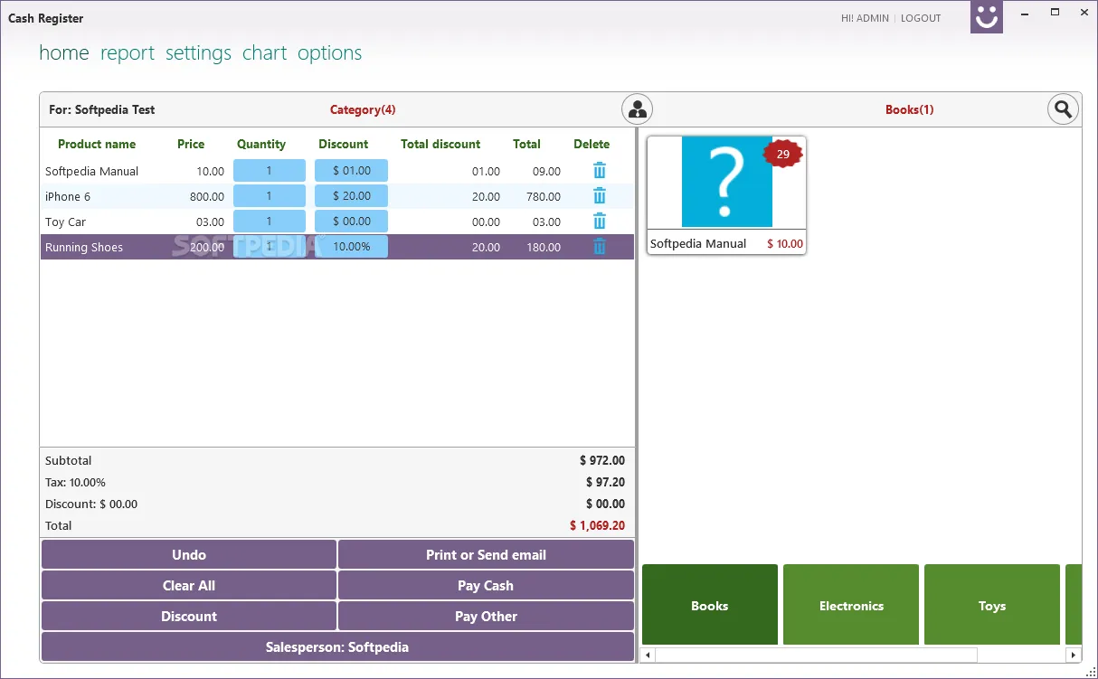Delete Softpedia Manual using its trash icon
1098x679 pixels.
tap(599, 170)
